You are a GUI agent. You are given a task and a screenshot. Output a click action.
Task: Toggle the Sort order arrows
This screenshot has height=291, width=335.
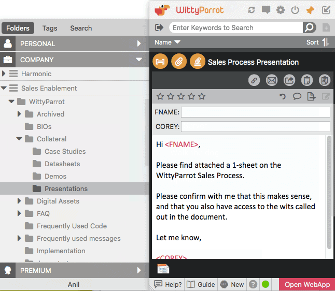(326, 42)
